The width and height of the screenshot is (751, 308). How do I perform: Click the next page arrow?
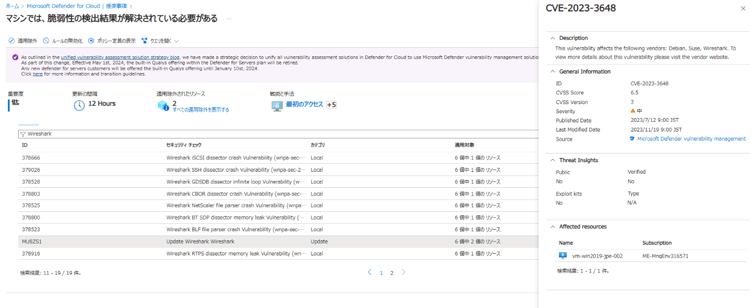tap(403, 273)
